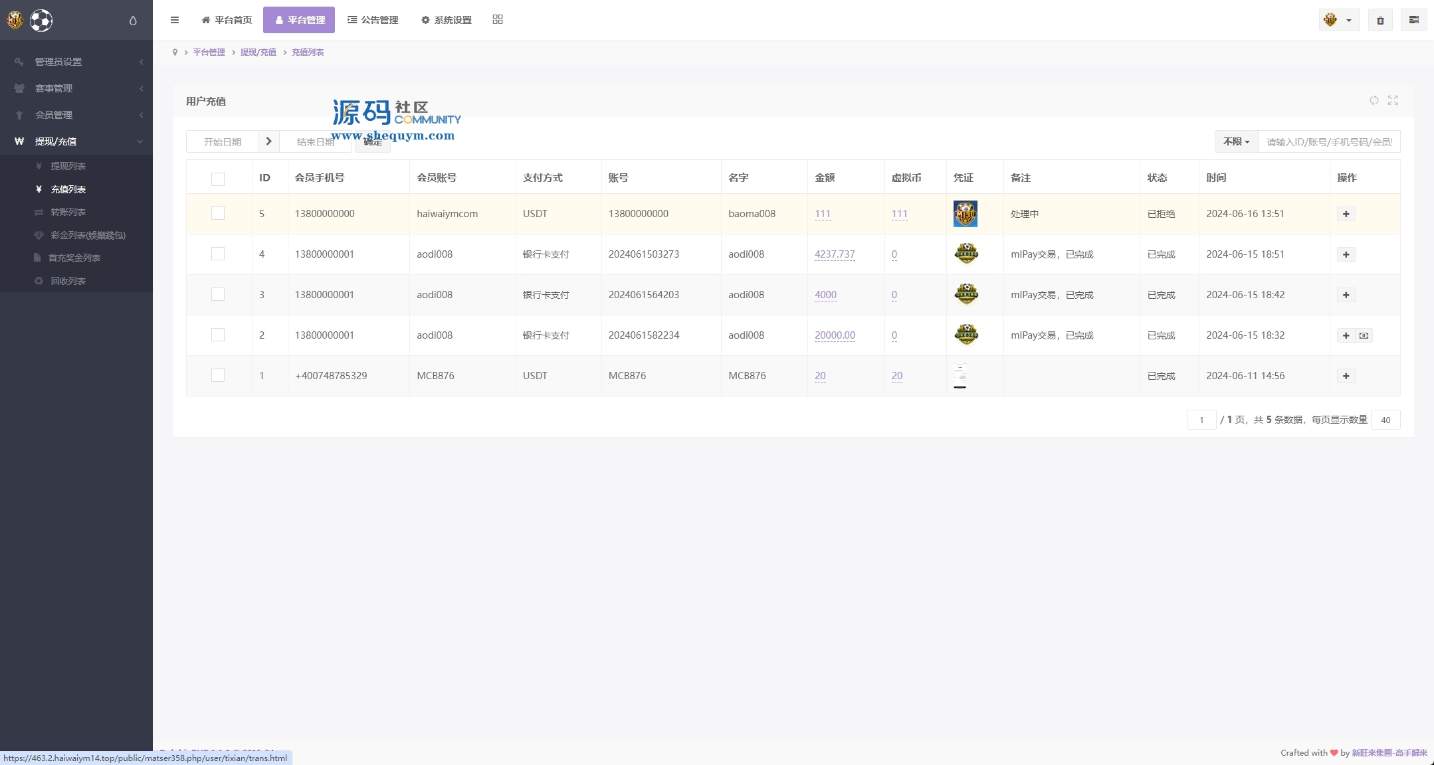Image resolution: width=1434 pixels, height=765 pixels.
Task: Click the 确定 date filter button
Action: pos(373,141)
